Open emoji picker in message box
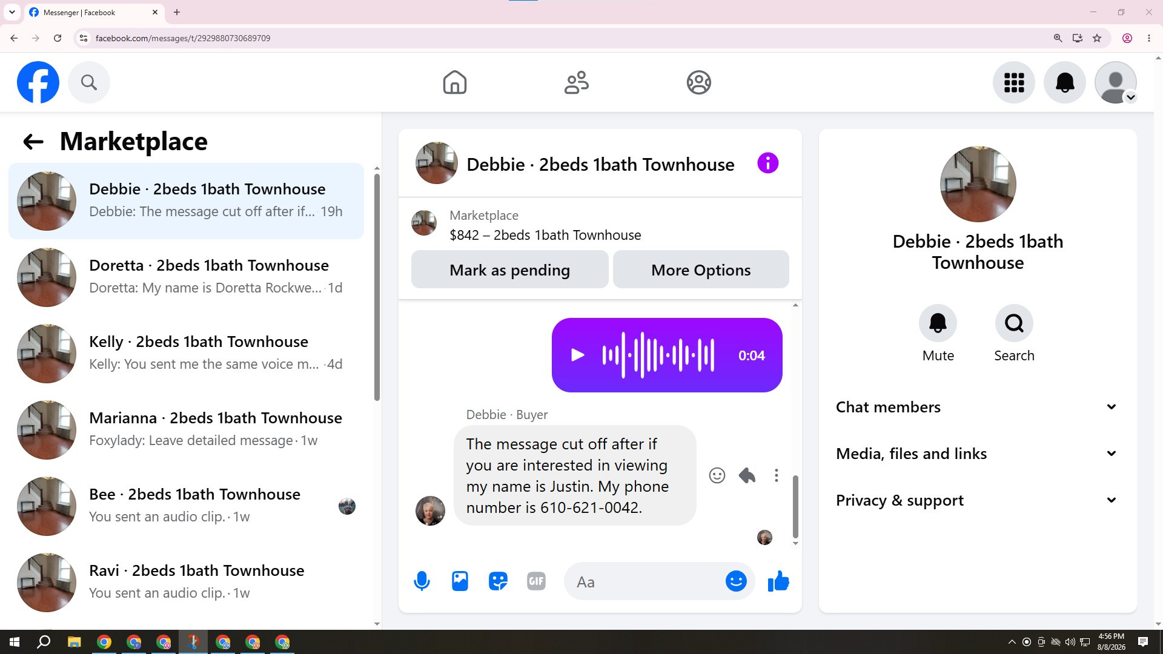 coord(736,581)
